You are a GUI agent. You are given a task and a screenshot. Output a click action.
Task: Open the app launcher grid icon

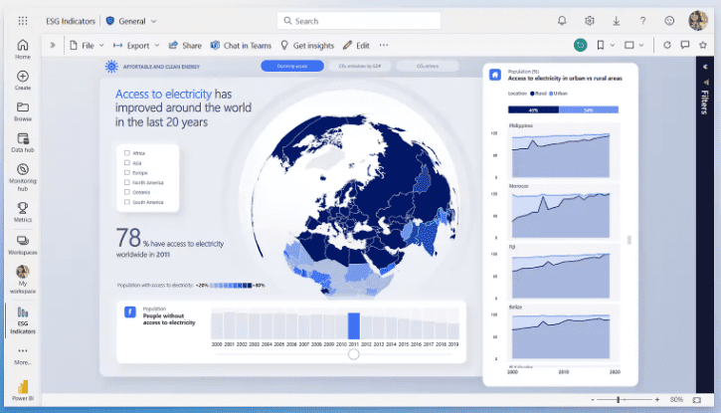pos(23,21)
